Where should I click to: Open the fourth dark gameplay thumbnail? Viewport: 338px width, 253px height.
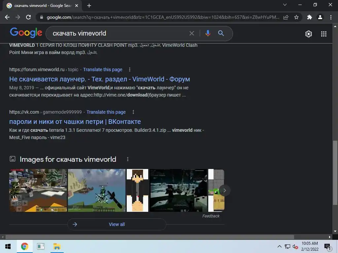178,190
